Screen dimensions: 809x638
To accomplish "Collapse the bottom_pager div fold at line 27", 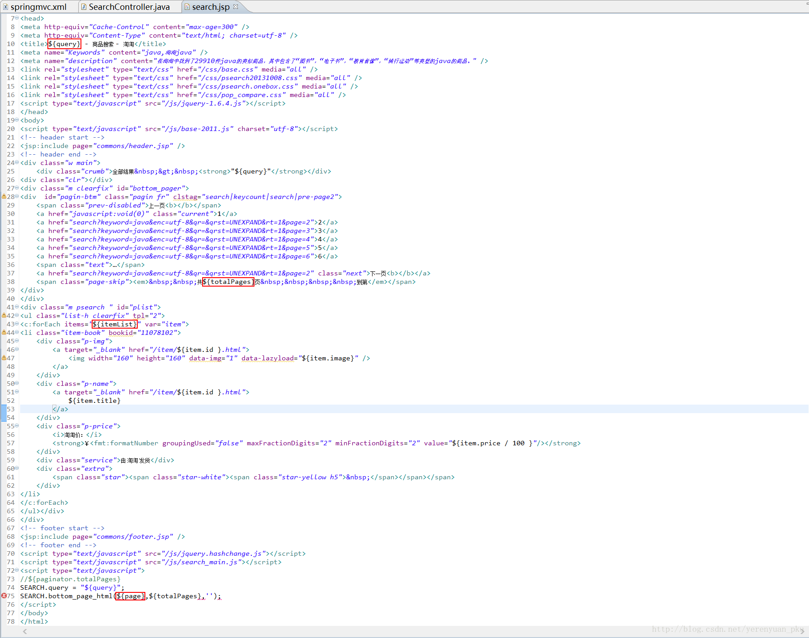I will click(17, 188).
